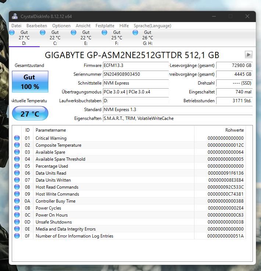The width and height of the screenshot is (261, 271).
Task: Click the status icon of Composite Temperature row
Action: point(17,145)
